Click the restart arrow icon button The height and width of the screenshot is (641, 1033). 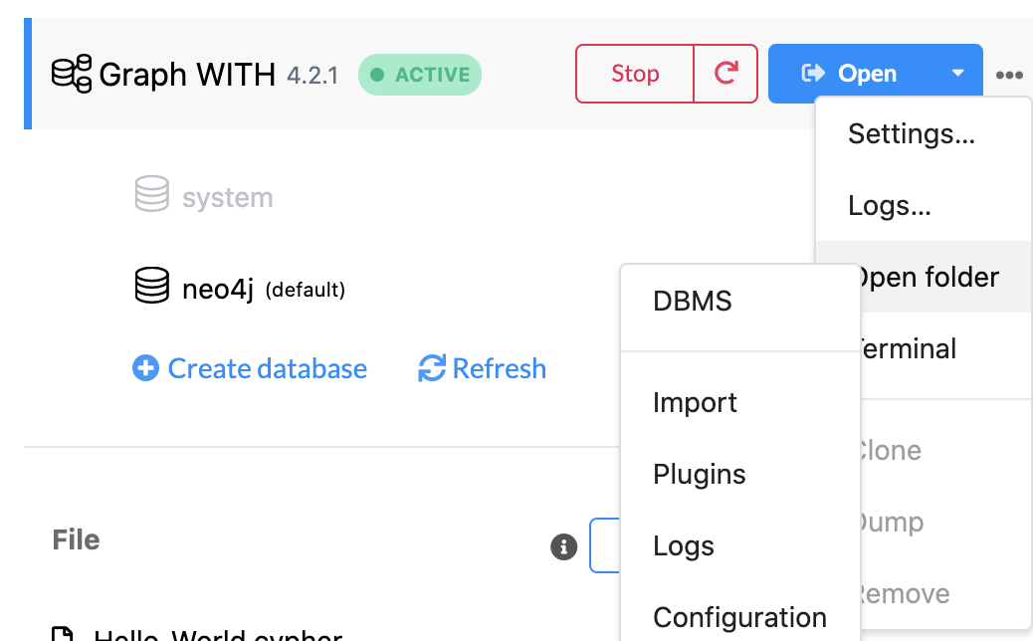[x=725, y=73]
